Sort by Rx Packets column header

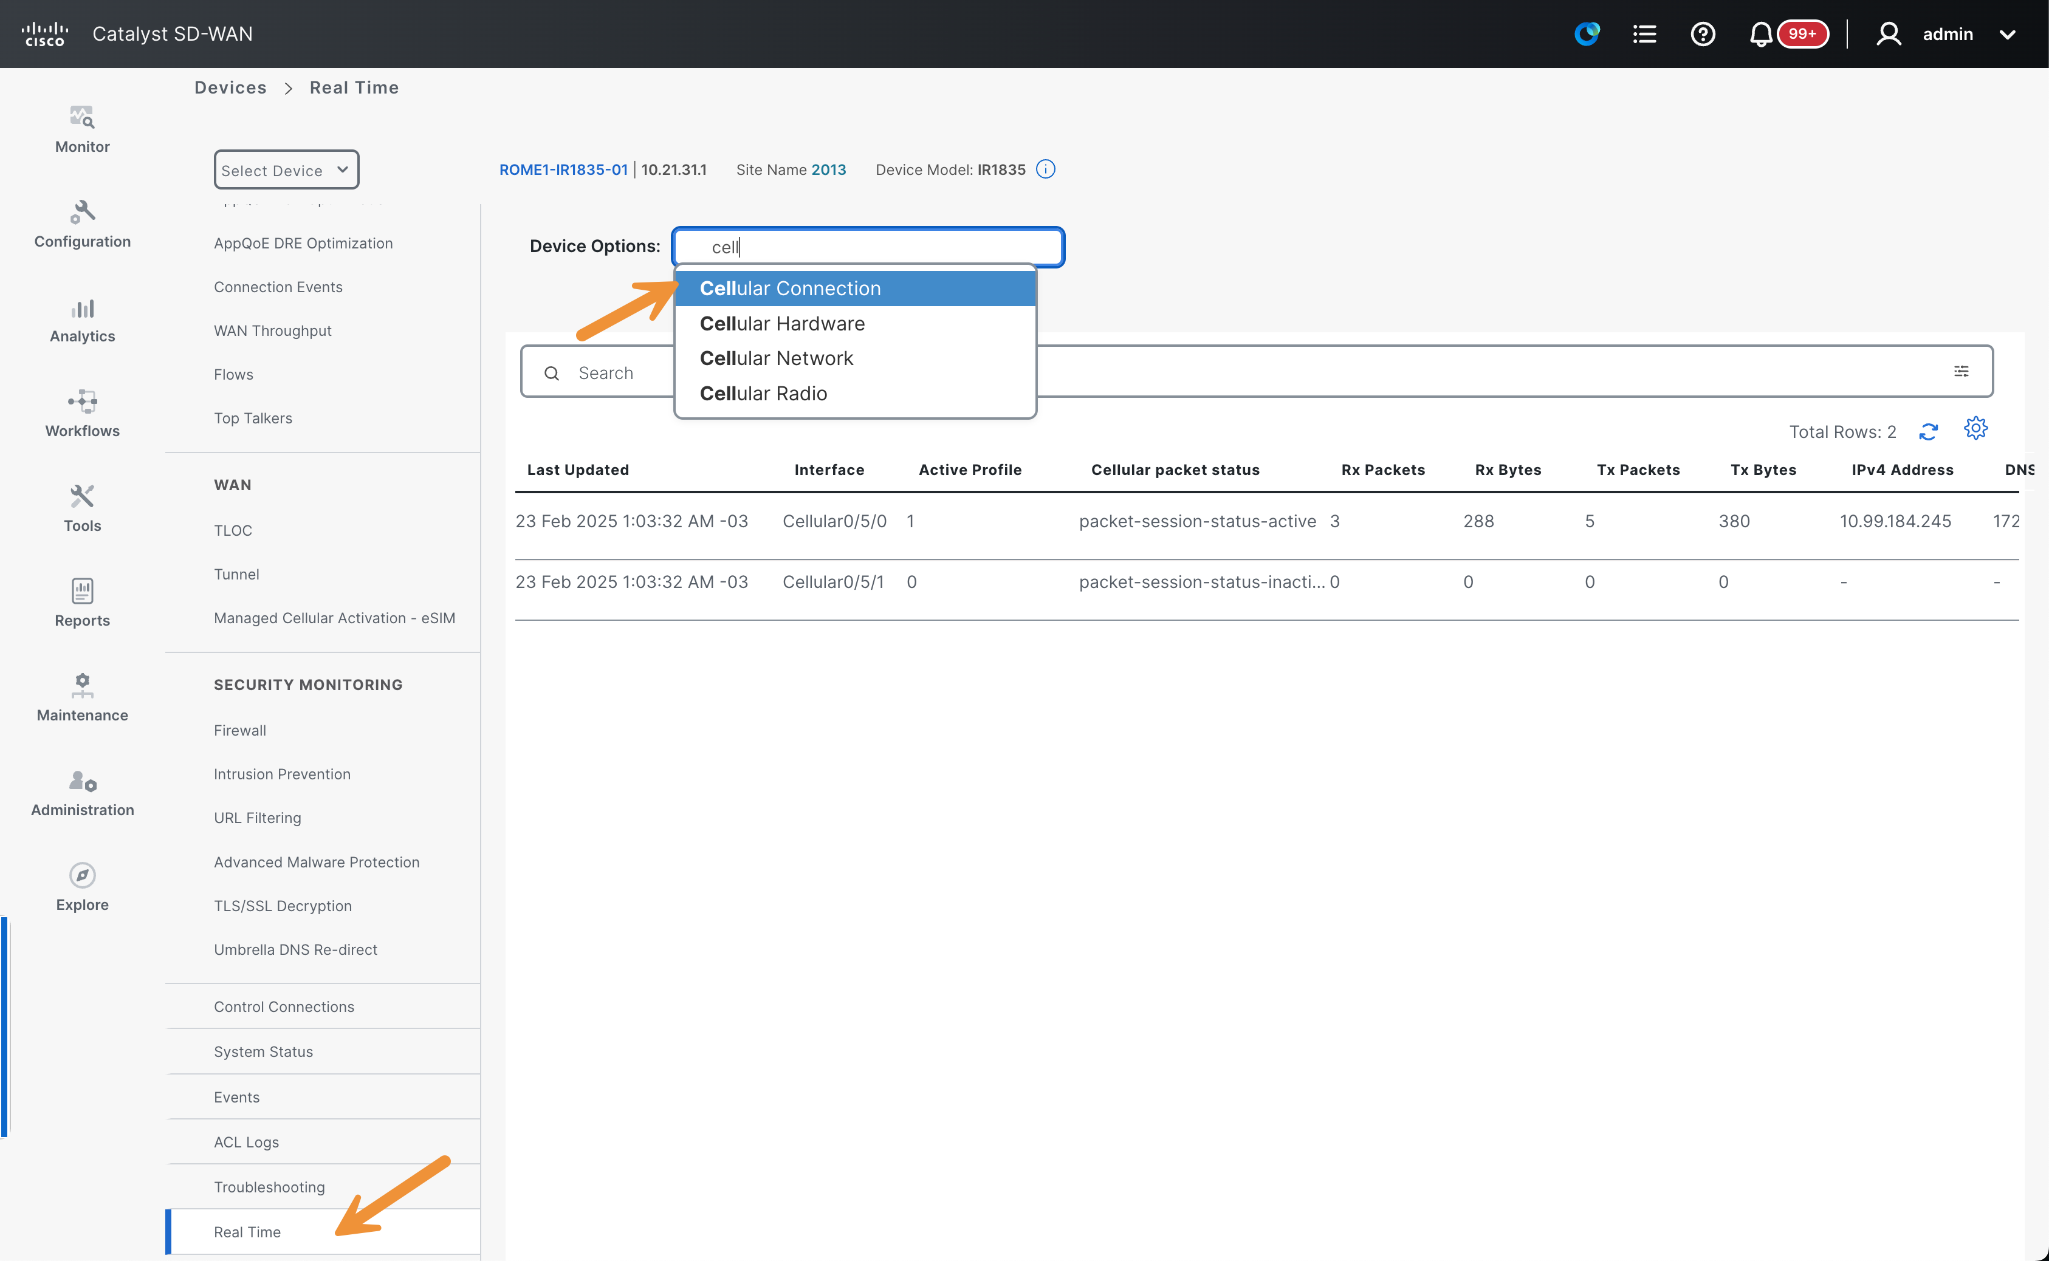tap(1382, 470)
